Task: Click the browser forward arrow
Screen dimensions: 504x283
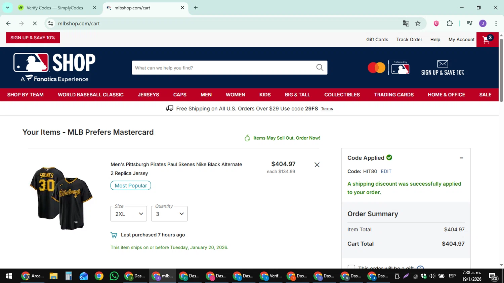Action: [x=22, y=23]
